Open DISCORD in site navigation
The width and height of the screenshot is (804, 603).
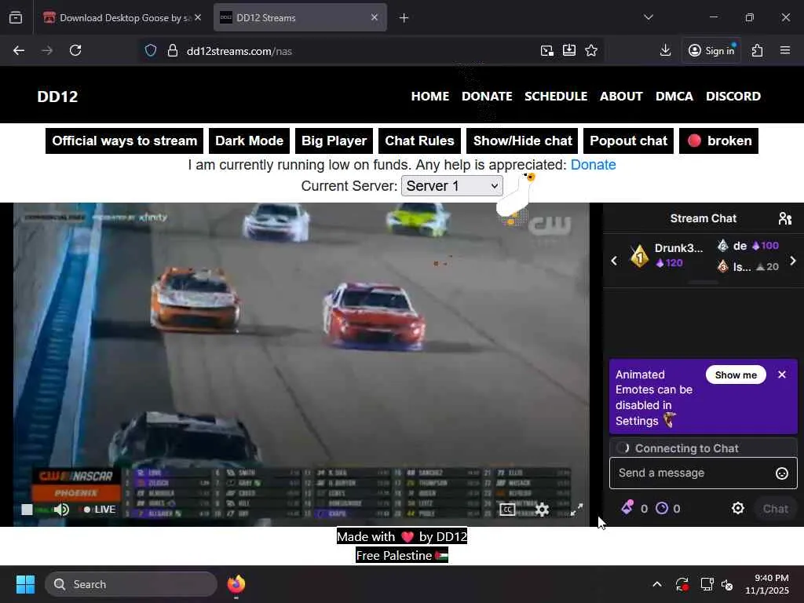coord(733,97)
